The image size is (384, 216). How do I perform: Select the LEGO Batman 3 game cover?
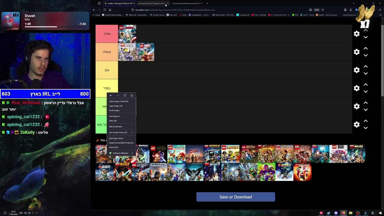coord(284,172)
